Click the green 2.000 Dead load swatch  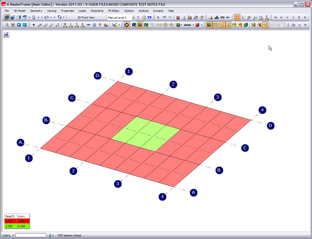[10, 226]
